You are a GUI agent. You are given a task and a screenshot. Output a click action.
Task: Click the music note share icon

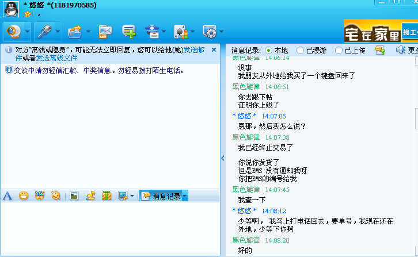(90, 195)
